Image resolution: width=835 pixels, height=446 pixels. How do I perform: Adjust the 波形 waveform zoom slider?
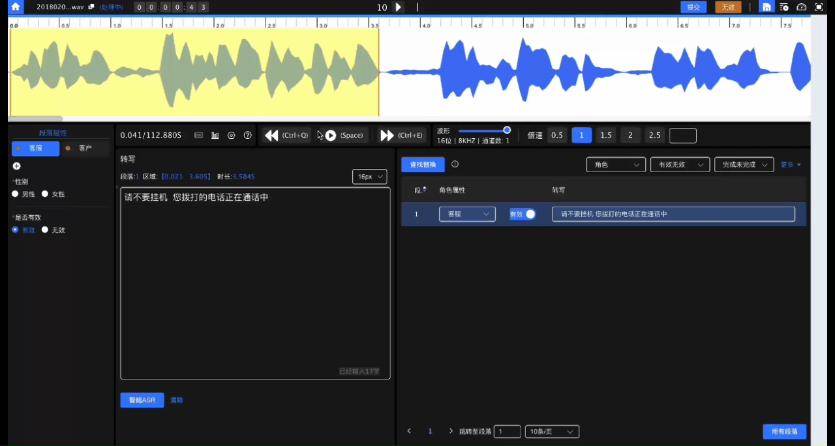(x=507, y=130)
